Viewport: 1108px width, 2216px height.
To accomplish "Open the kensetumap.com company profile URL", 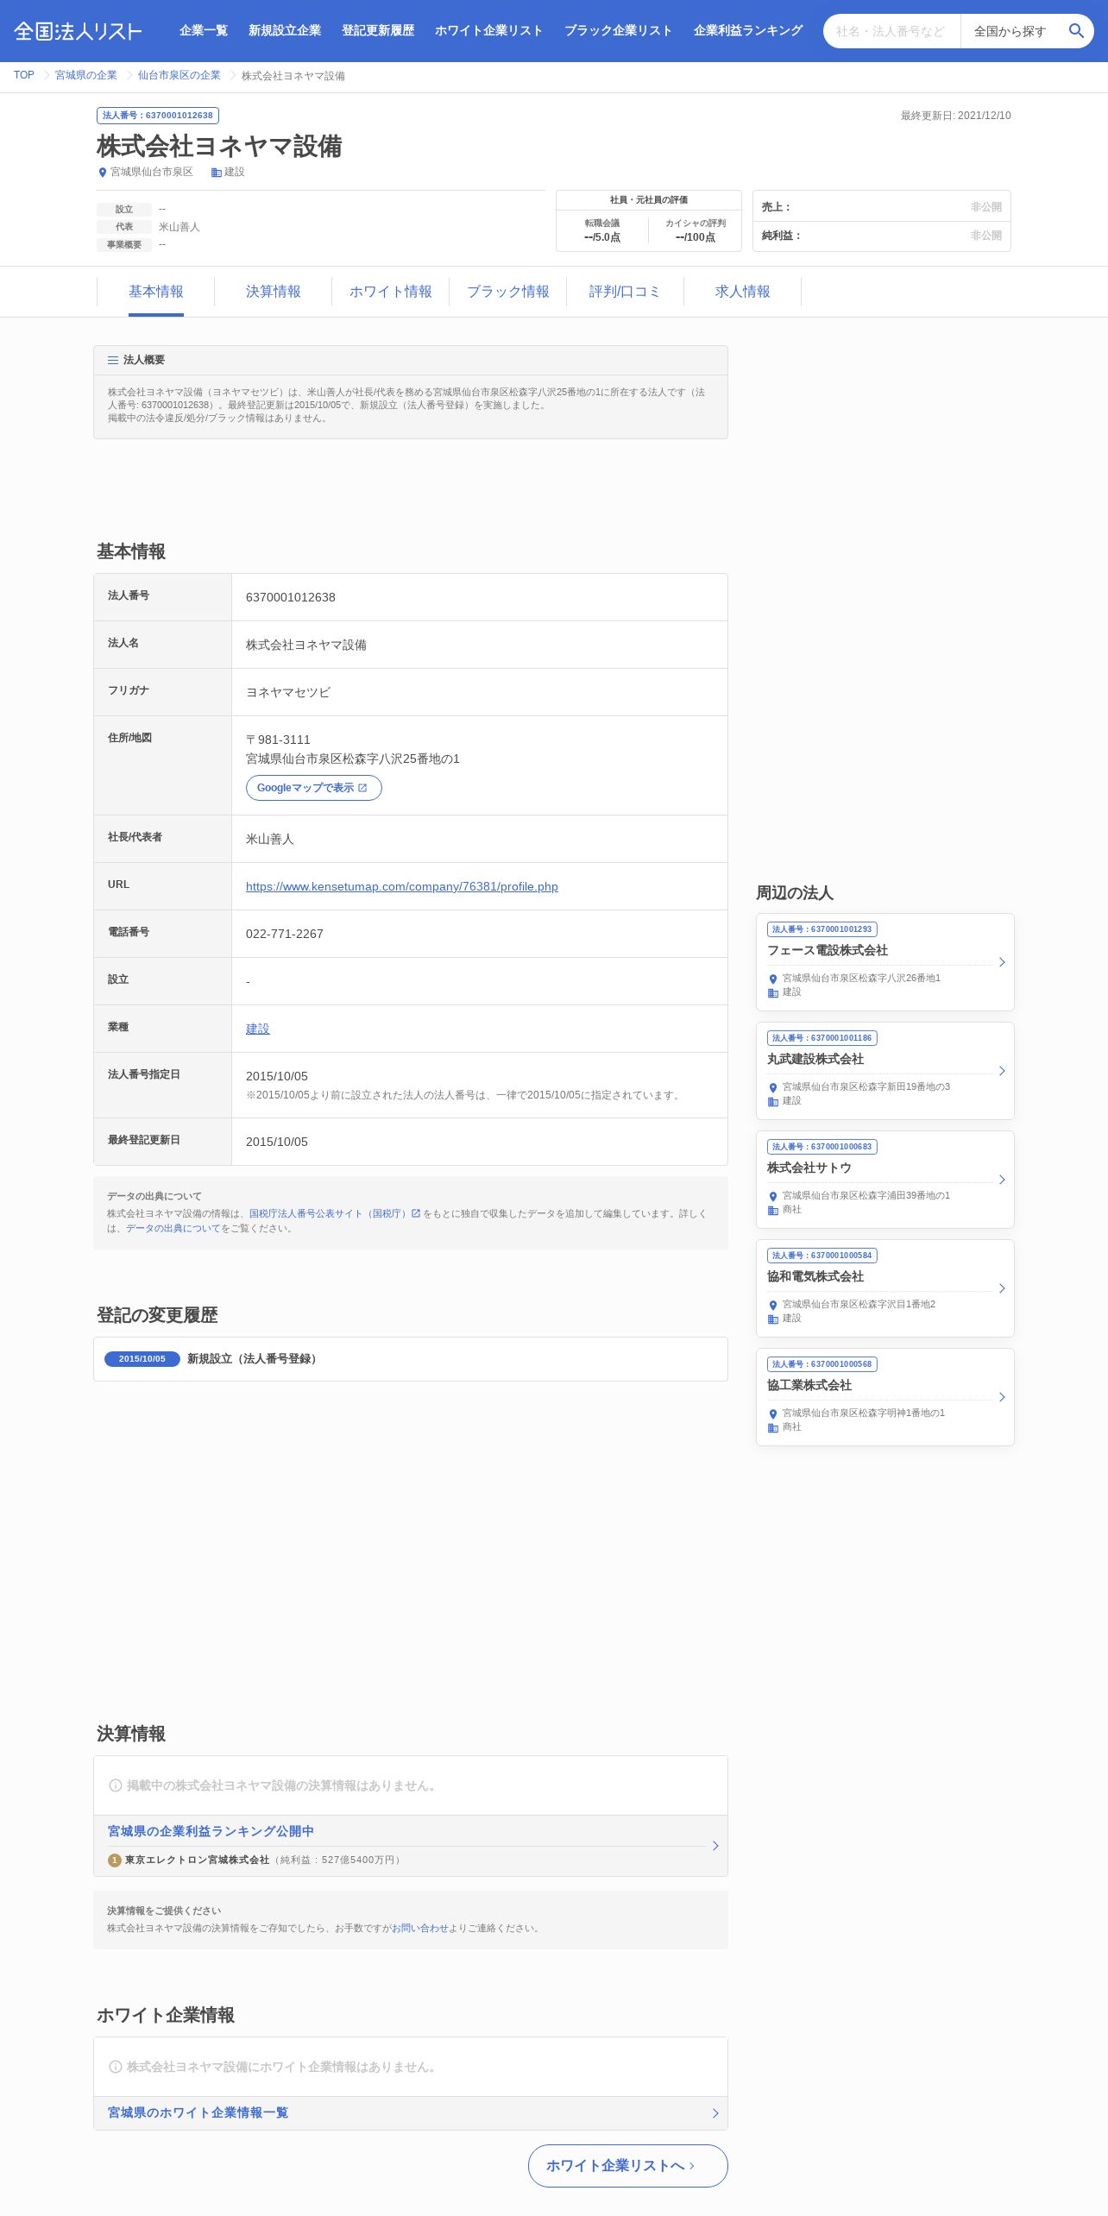I will point(402,886).
